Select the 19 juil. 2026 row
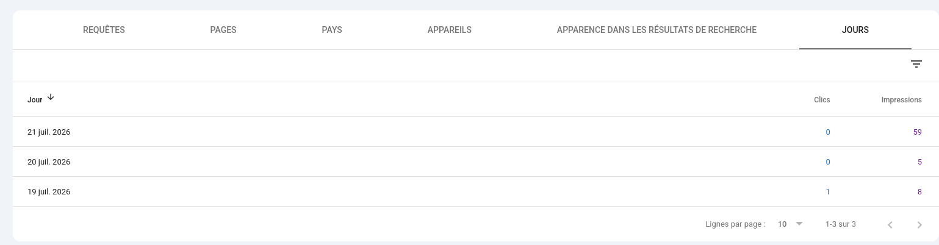 475,191
